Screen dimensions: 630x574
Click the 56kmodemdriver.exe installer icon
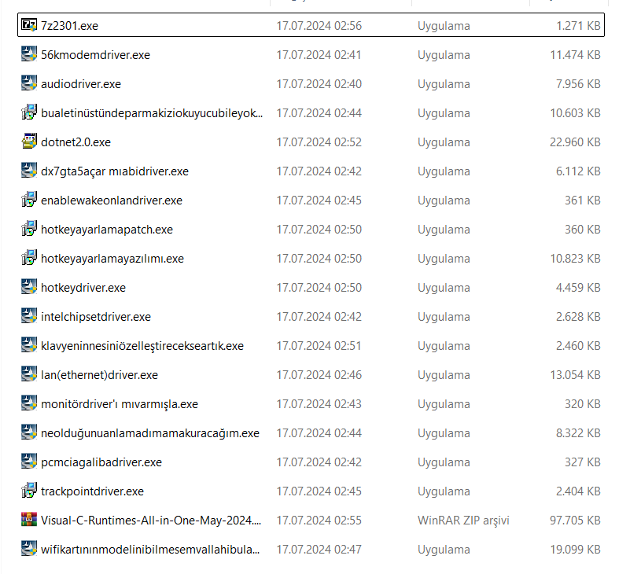[29, 54]
